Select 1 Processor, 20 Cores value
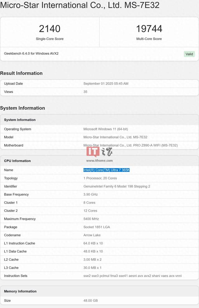199x308 pixels. click(100, 178)
